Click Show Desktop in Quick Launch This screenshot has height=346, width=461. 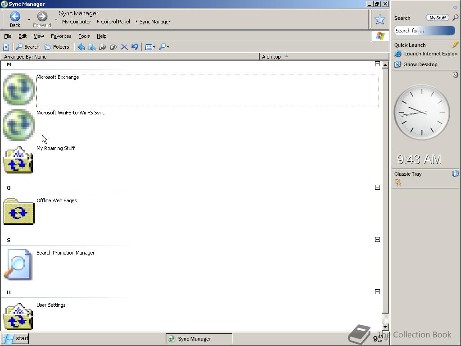pyautogui.click(x=416, y=64)
